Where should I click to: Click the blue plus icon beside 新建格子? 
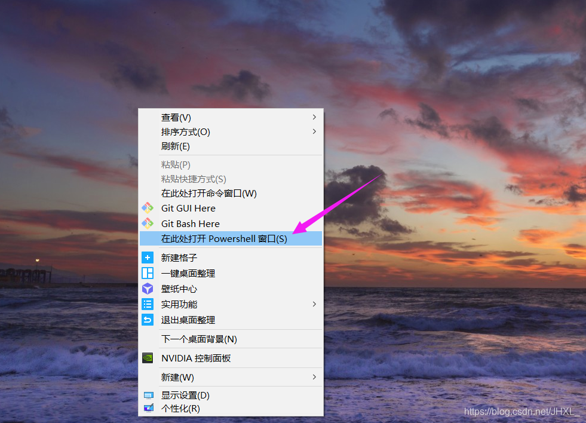148,258
